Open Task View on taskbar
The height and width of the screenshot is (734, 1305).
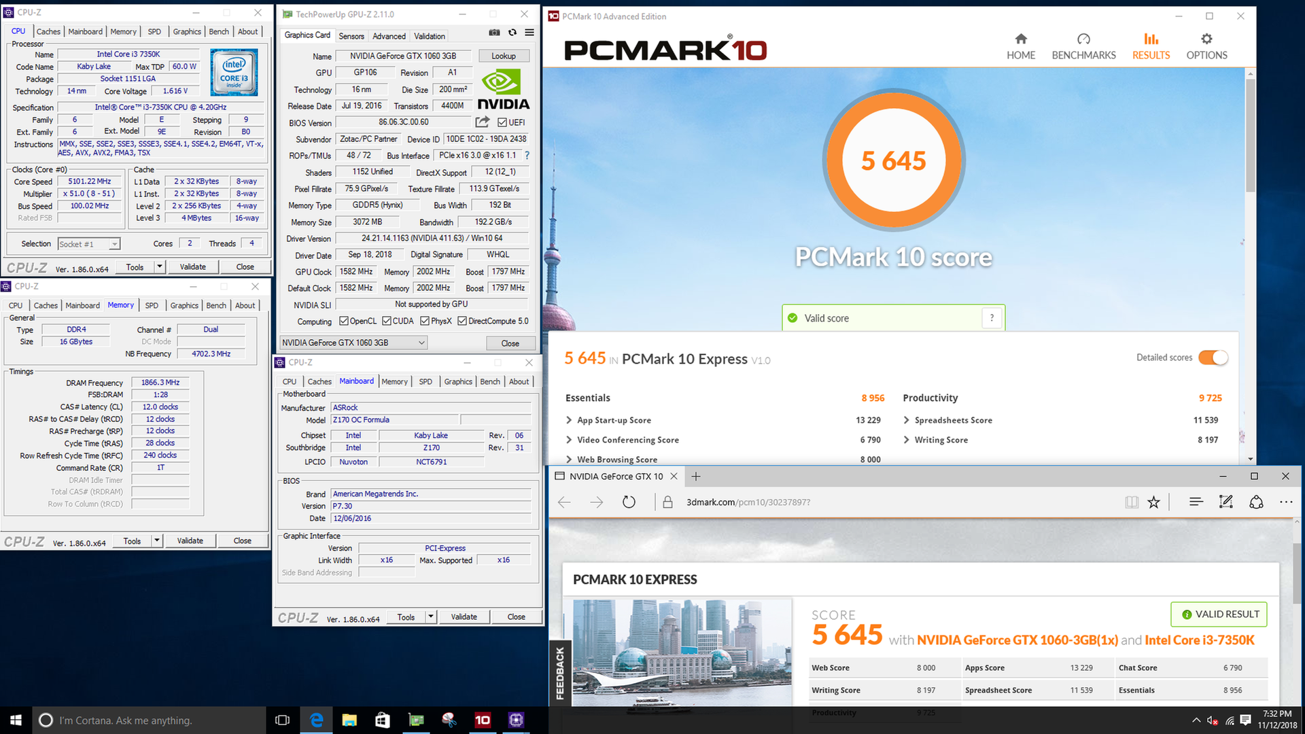coord(282,720)
